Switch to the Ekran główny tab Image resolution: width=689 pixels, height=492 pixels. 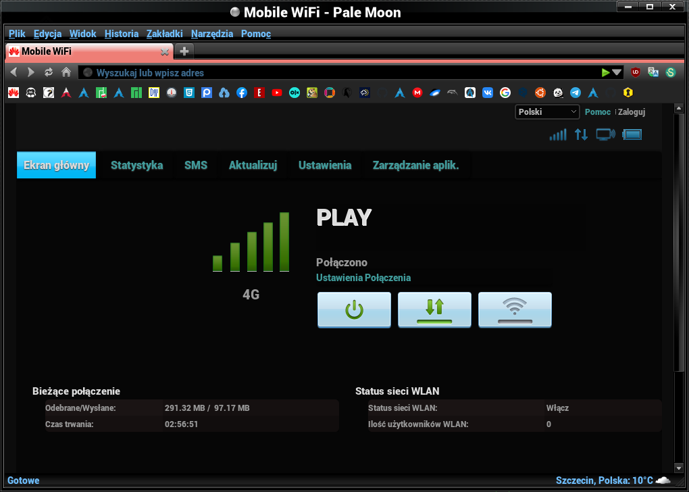click(56, 165)
